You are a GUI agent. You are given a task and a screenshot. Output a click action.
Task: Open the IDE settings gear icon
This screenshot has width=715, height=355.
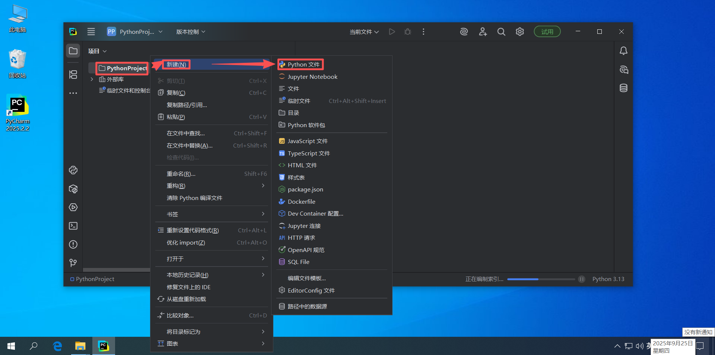(520, 32)
